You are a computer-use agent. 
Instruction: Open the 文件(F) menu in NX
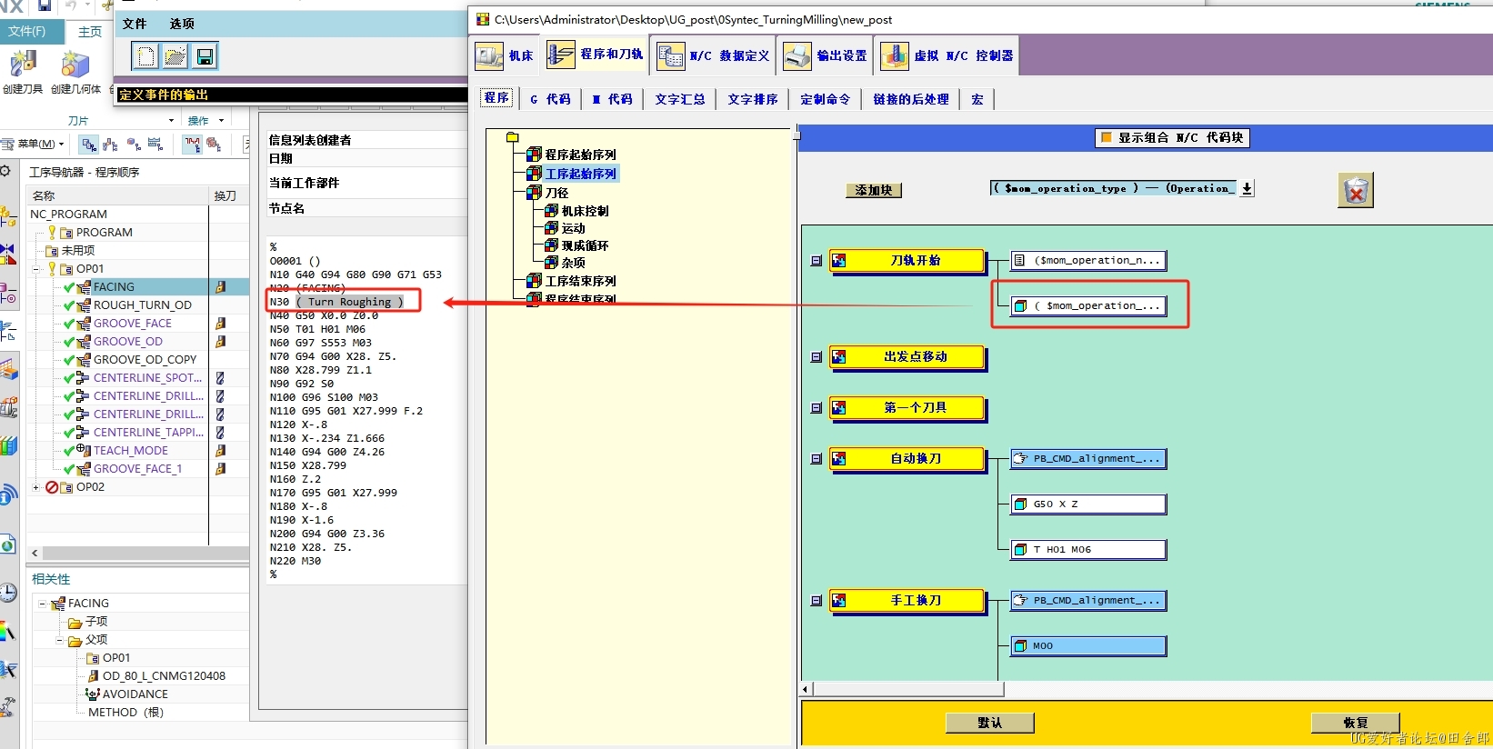point(27,31)
